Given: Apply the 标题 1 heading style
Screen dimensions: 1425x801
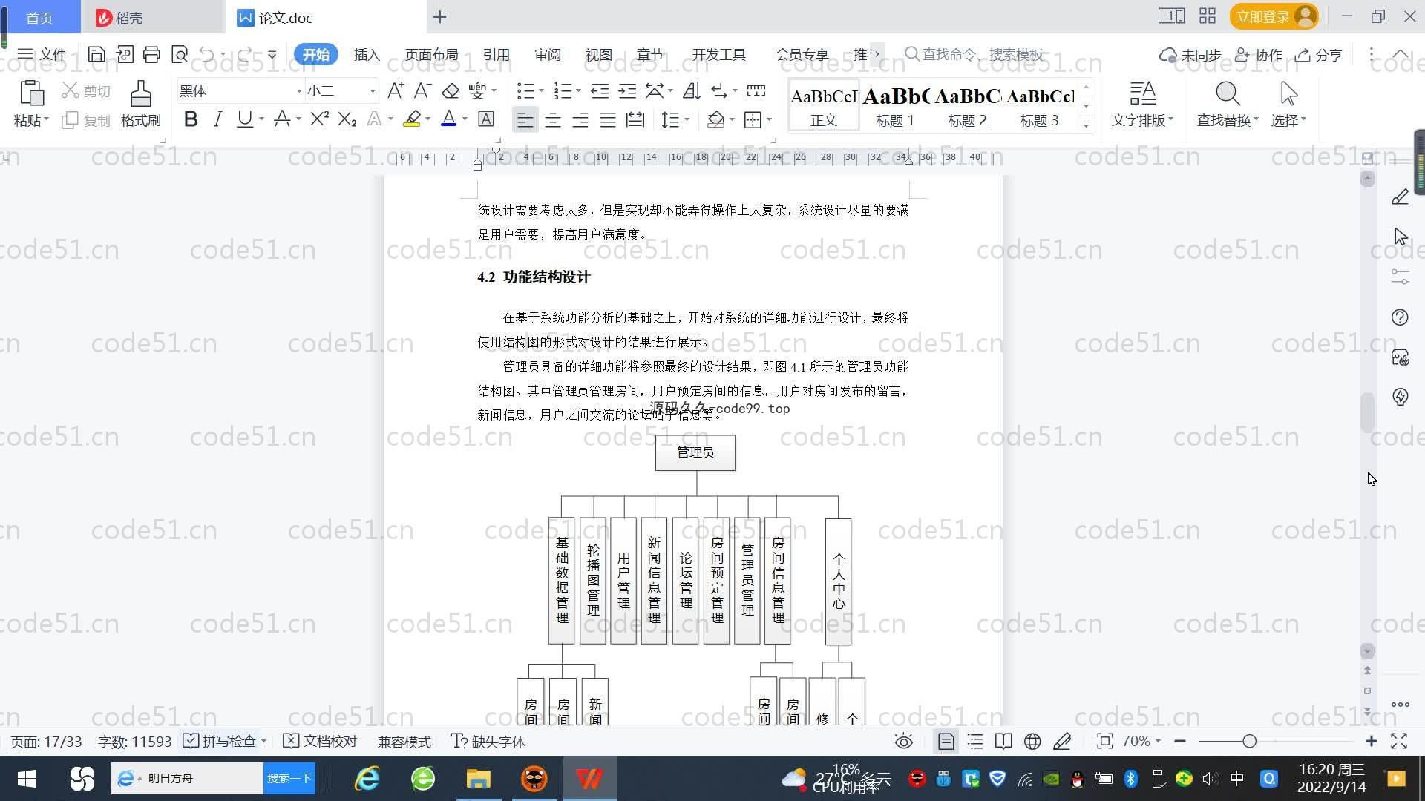Looking at the screenshot, I should [895, 105].
